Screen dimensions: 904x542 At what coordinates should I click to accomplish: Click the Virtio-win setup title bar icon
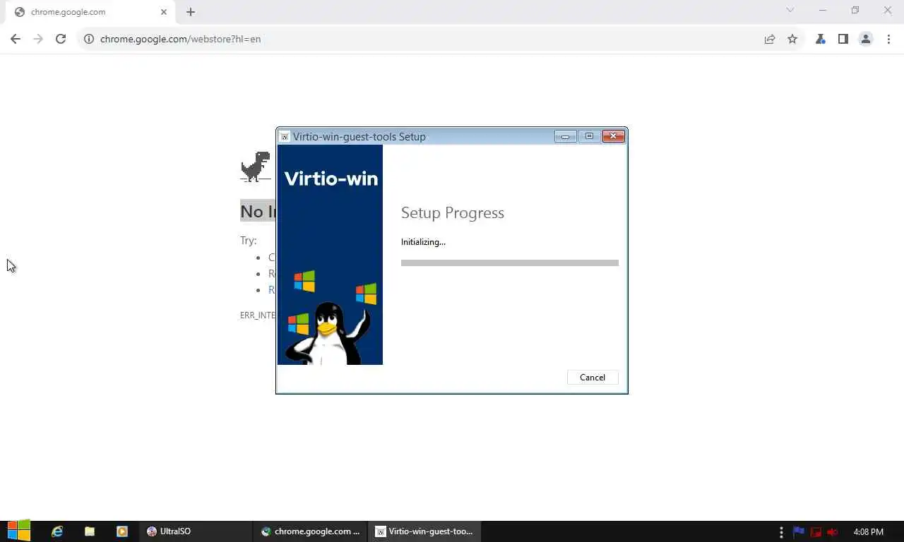pyautogui.click(x=285, y=137)
